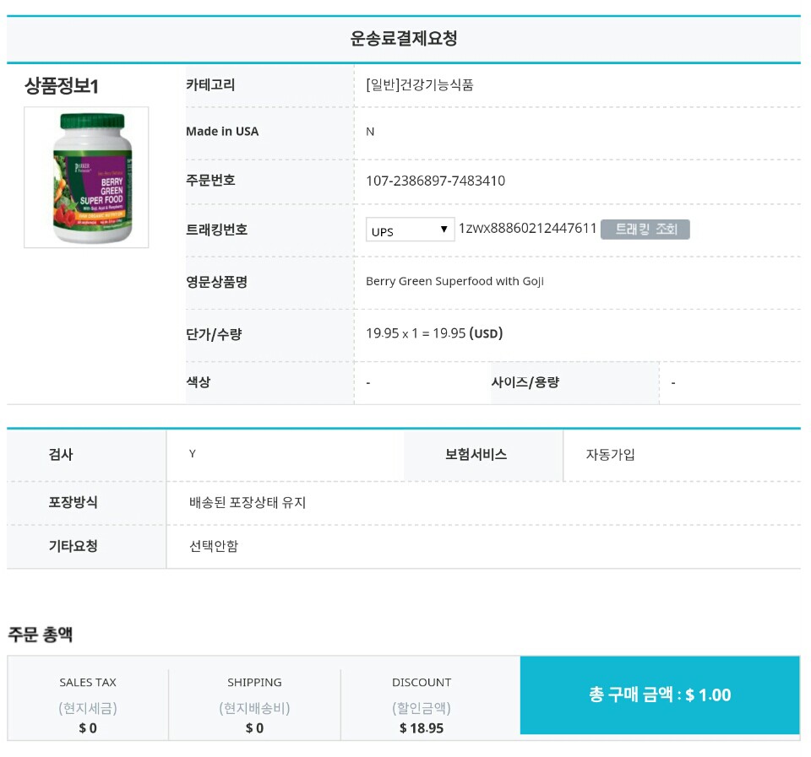Click the 자동가입 insurance service value
The height and width of the screenshot is (757, 811).
pos(610,454)
